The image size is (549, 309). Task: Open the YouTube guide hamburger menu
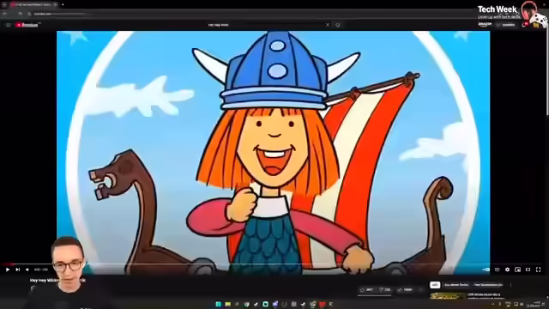point(9,25)
